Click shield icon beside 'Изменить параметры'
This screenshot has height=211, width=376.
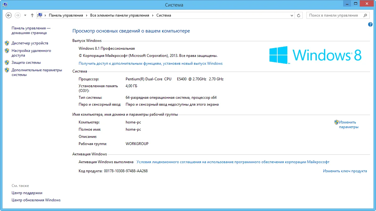(336, 122)
